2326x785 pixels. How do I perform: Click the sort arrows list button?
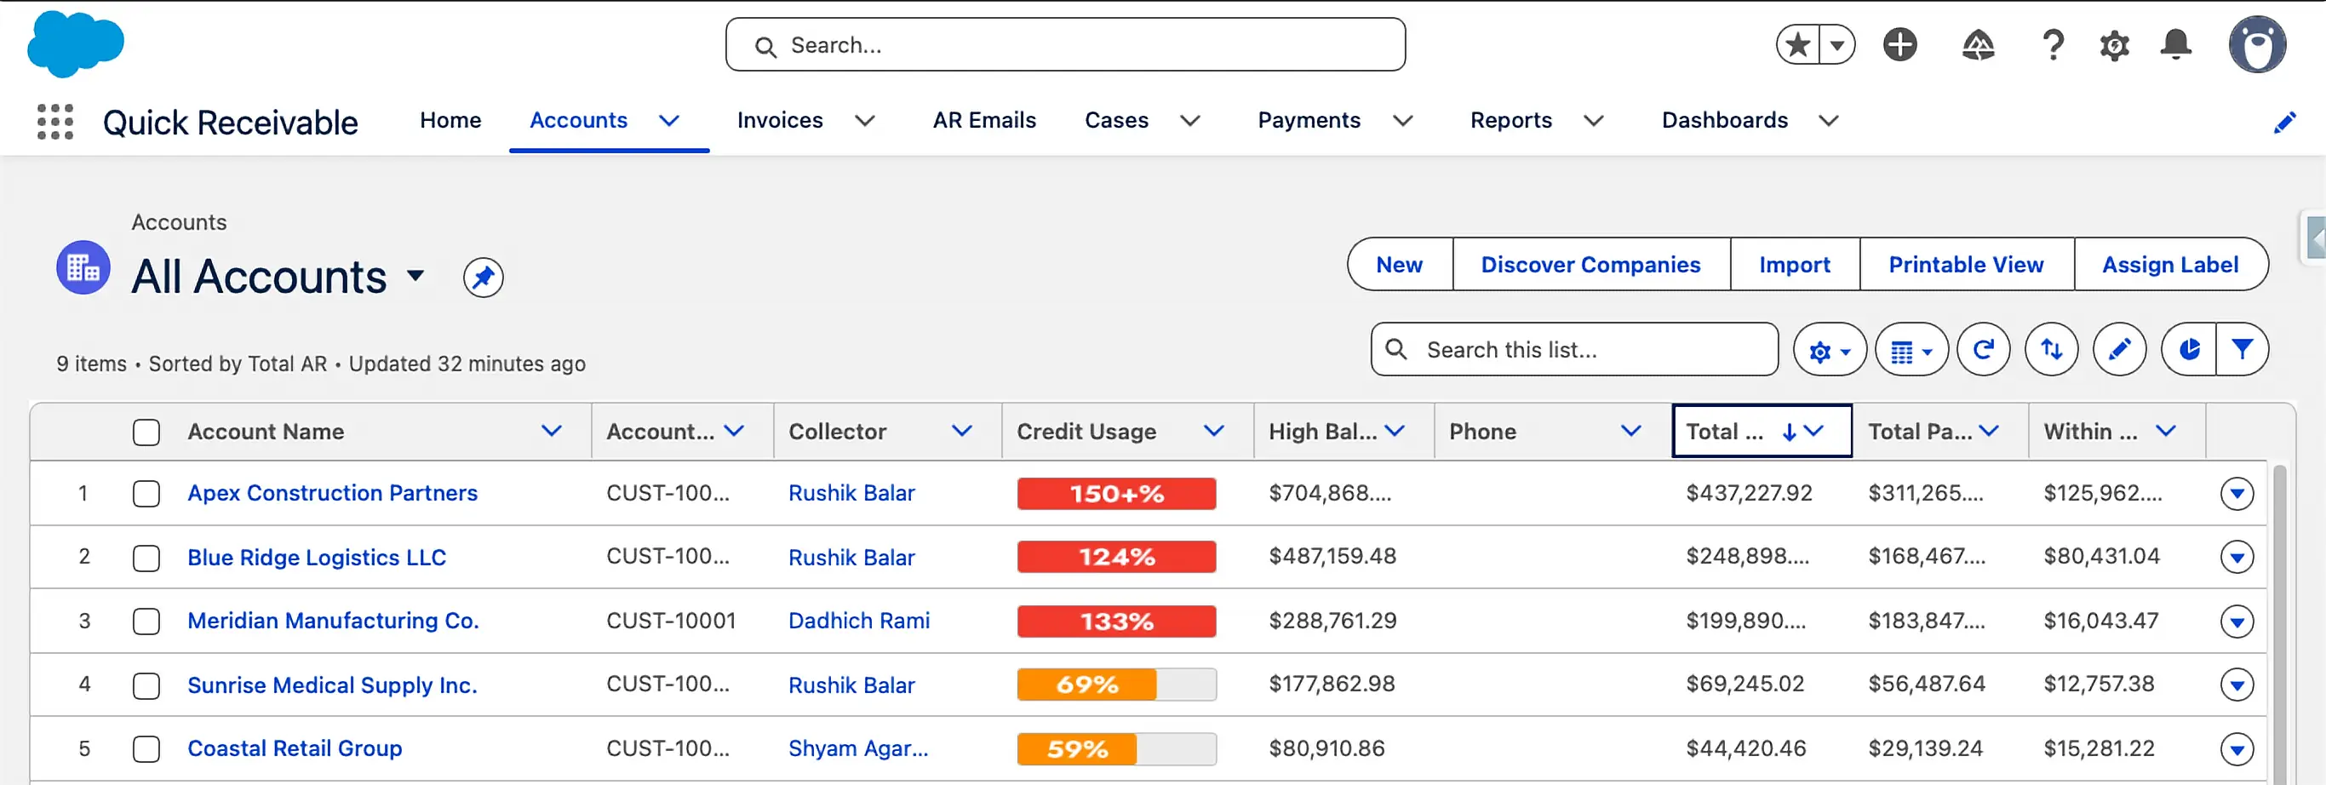pos(2052,350)
